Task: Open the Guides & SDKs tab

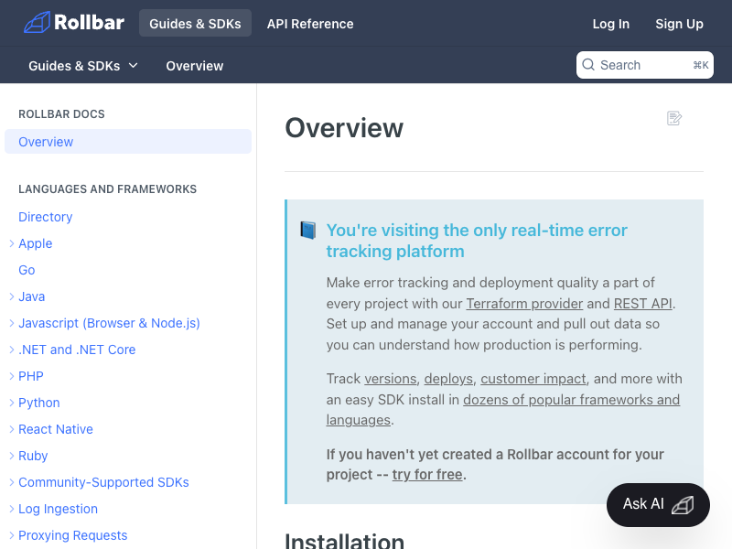Action: coord(195,24)
